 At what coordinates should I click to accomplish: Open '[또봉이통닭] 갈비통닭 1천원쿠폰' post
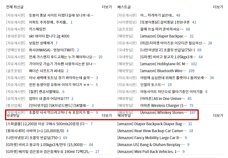pyautogui.click(x=165, y=22)
